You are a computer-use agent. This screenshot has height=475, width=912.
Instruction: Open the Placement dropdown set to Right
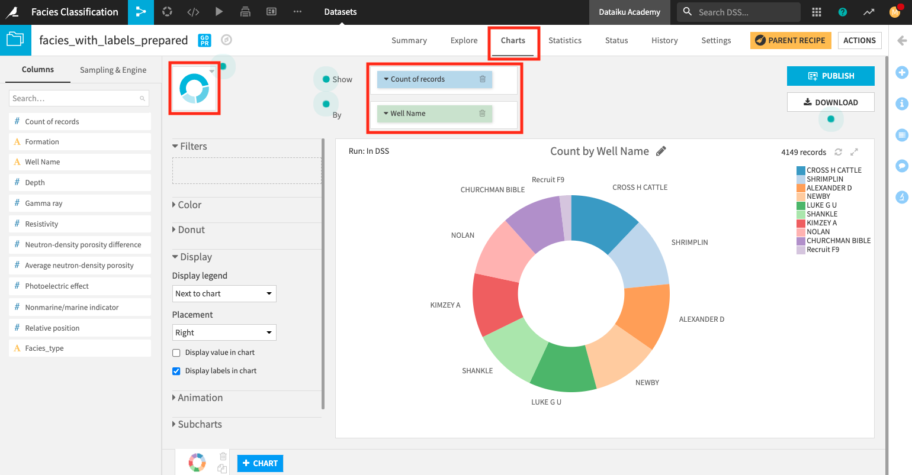point(224,333)
